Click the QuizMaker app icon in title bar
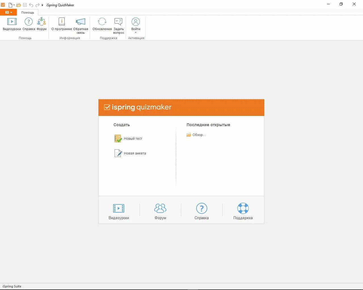The width and height of the screenshot is (363, 290). point(3,5)
